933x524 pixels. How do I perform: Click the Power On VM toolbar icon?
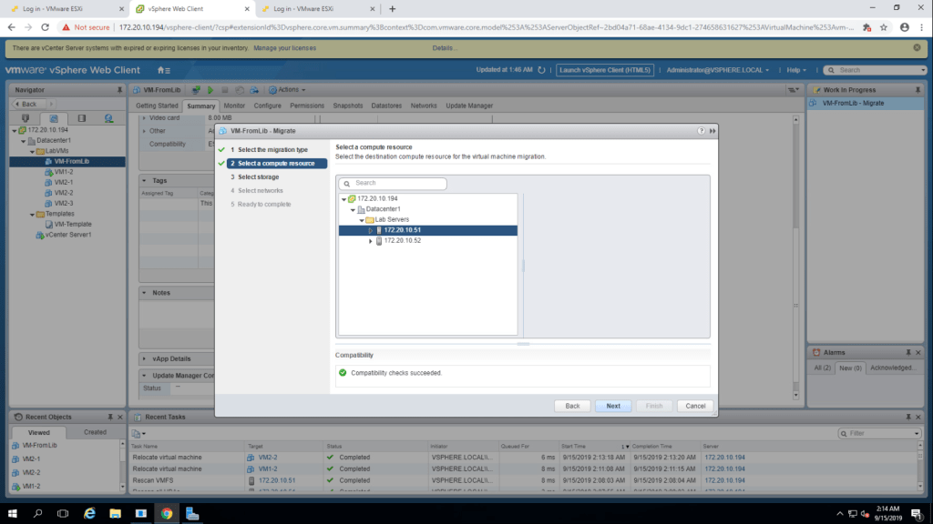tap(210, 90)
